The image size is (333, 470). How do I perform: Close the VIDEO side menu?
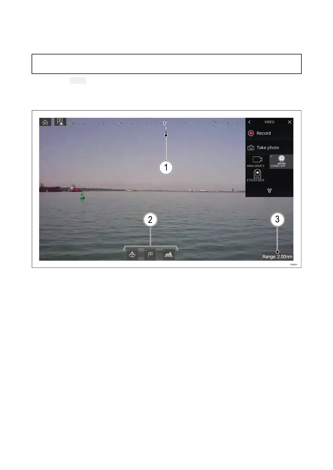tap(290, 122)
